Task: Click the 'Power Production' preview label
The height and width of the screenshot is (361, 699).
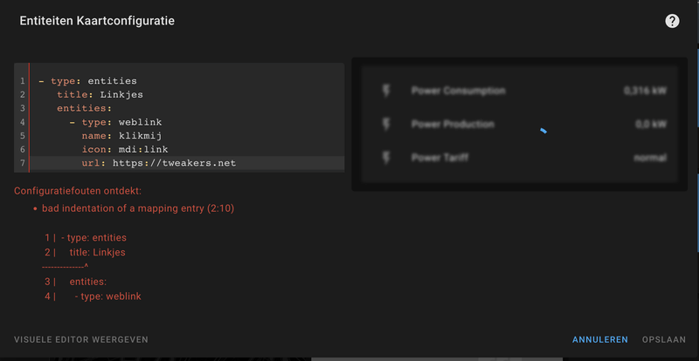Action: 453,124
